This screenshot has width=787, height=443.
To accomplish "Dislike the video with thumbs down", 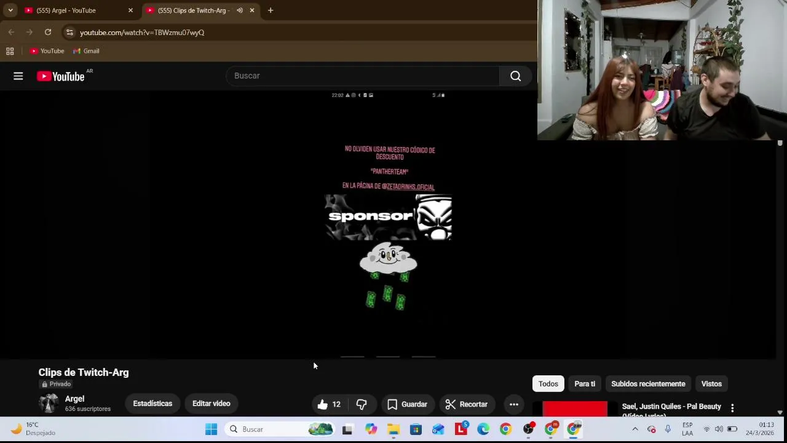I will click(362, 404).
